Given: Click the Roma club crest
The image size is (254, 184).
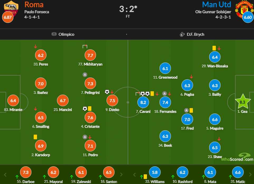Looking at the screenshot, I should pos(11,9).
